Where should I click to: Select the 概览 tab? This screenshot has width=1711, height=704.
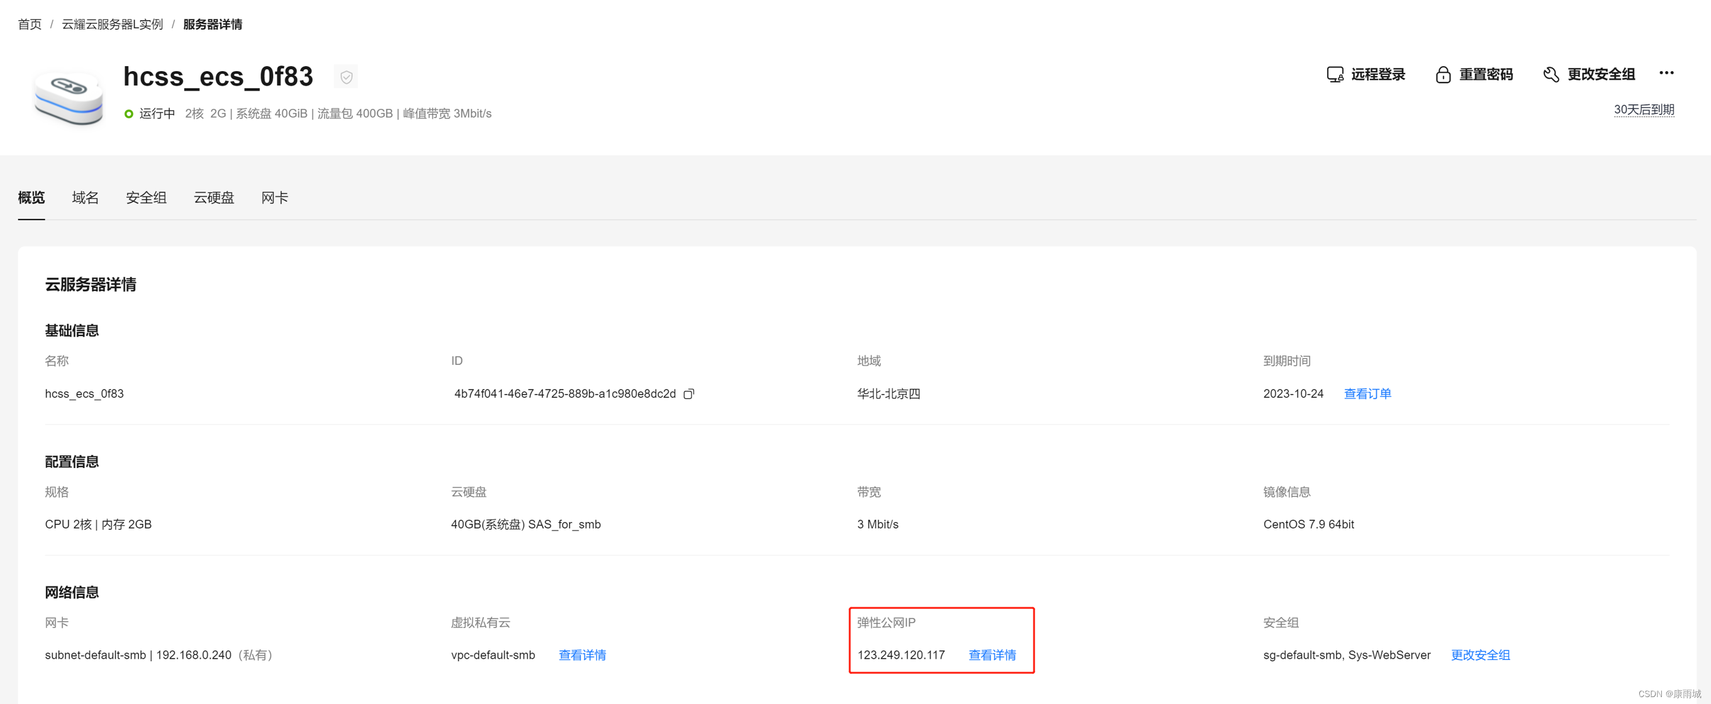[x=31, y=198]
